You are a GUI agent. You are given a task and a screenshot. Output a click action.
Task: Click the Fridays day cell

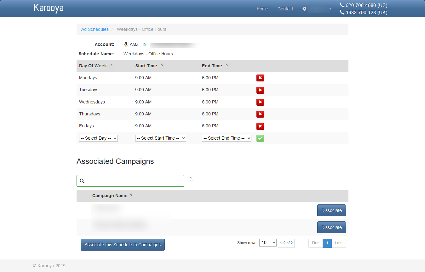click(x=86, y=126)
